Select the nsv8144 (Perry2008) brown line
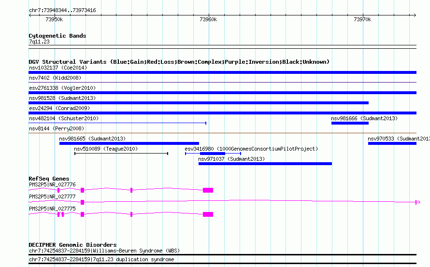The image size is (430, 267). (x=222, y=133)
